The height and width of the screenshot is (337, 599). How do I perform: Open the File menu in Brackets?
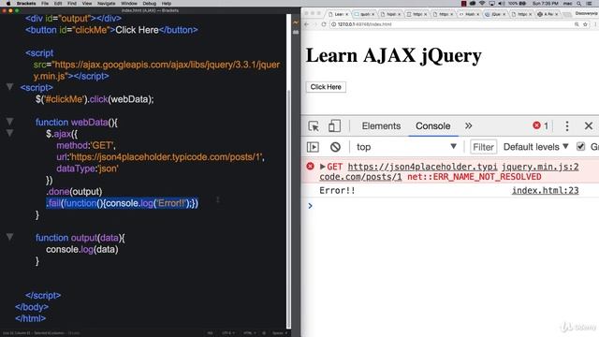point(45,3)
